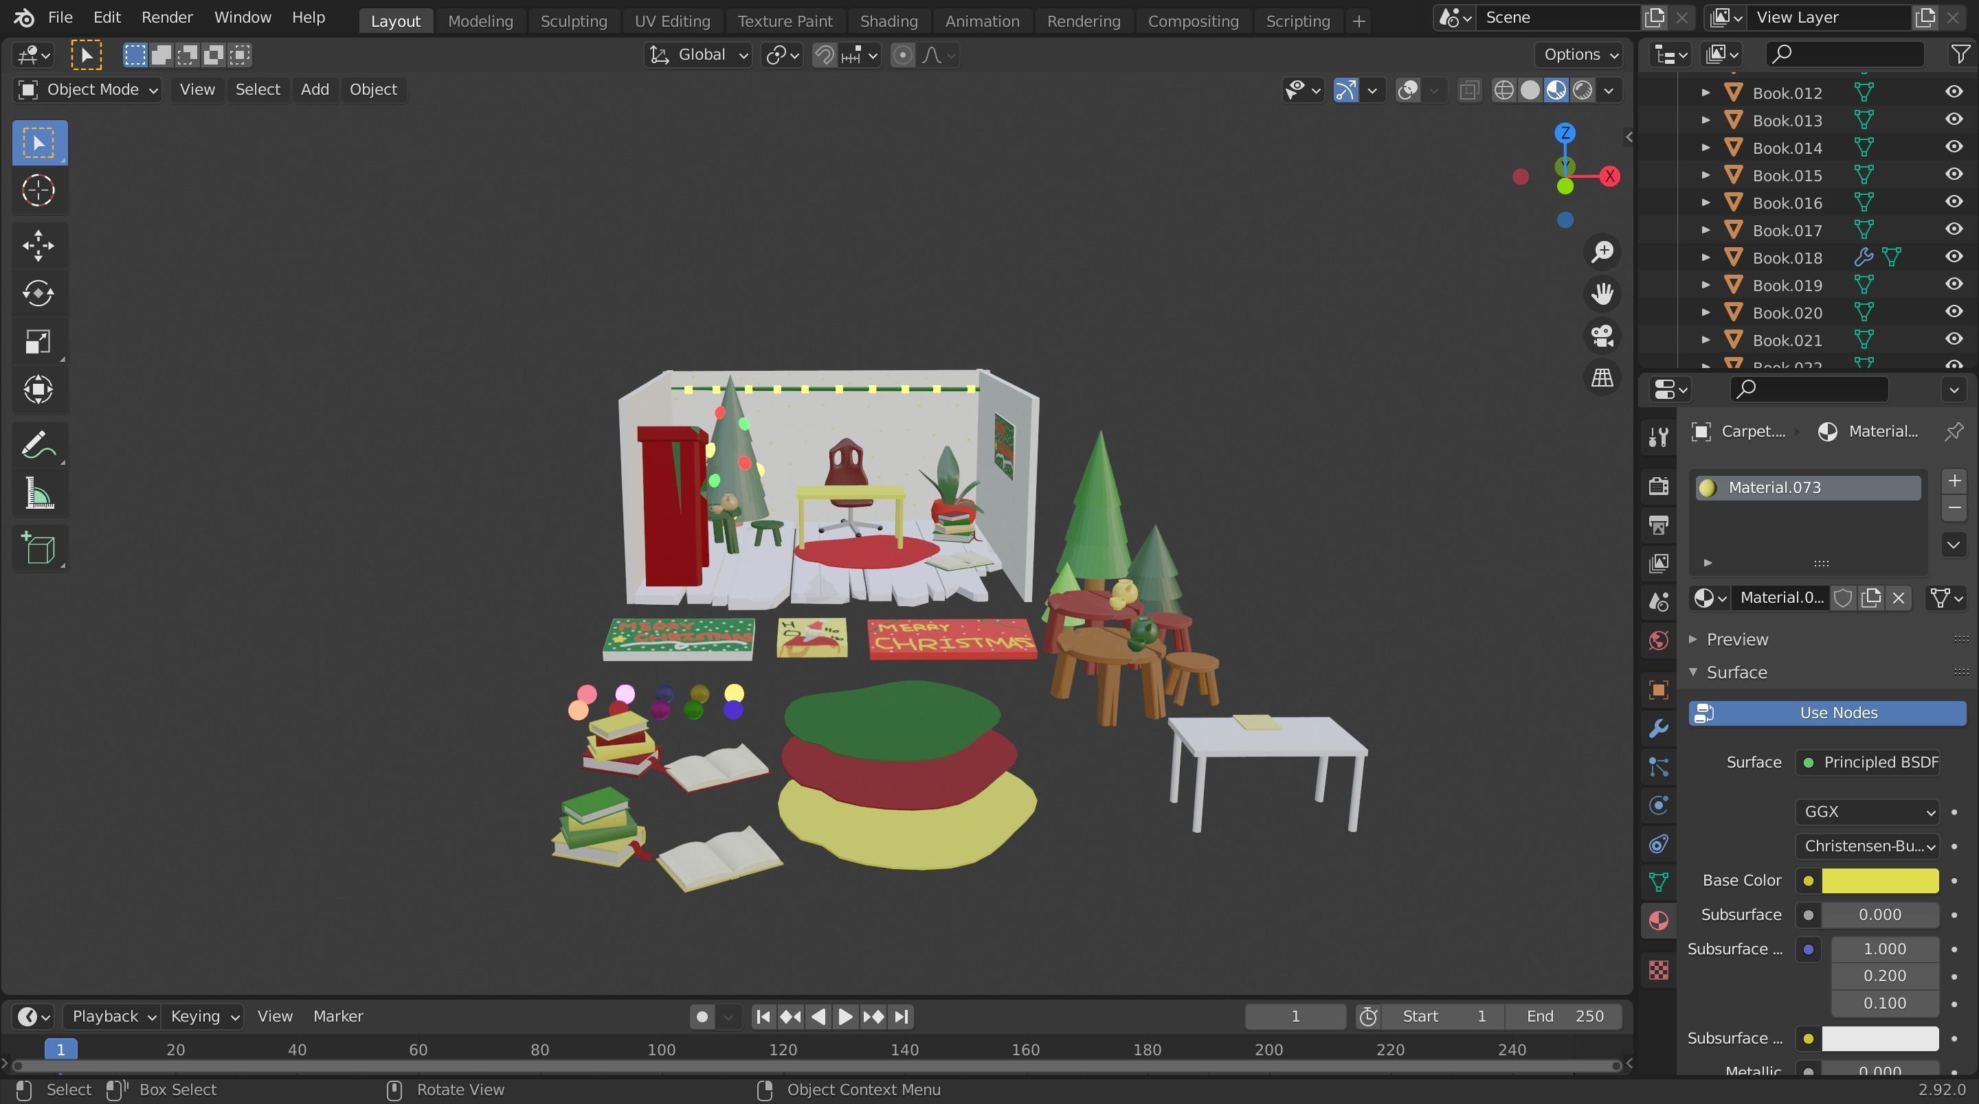This screenshot has height=1104, width=1979.
Task: Toggle the camera view icon
Action: [1602, 336]
